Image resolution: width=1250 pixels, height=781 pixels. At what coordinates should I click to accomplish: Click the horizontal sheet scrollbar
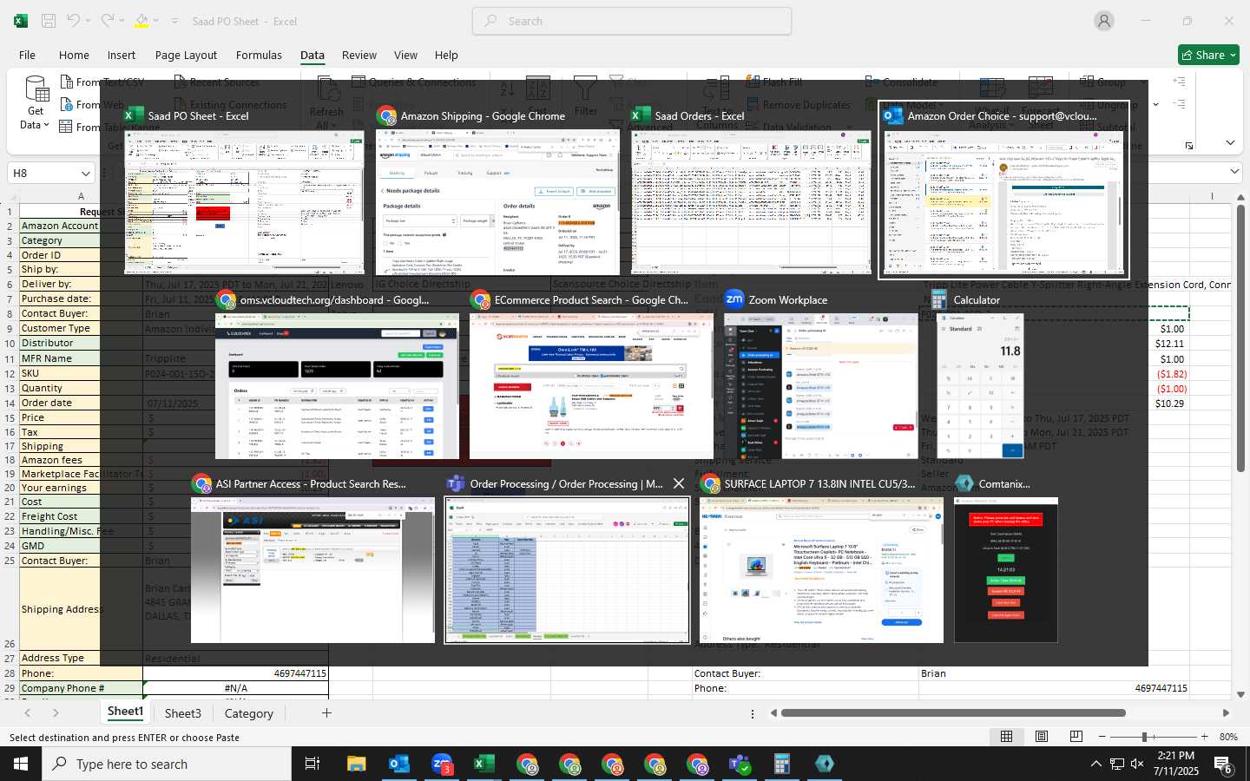pos(953,713)
